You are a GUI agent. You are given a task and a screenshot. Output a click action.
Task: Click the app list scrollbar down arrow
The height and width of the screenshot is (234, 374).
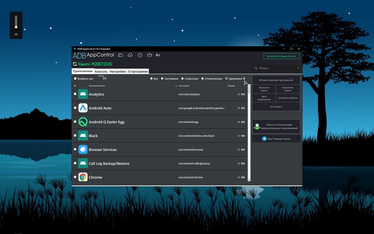point(249,179)
